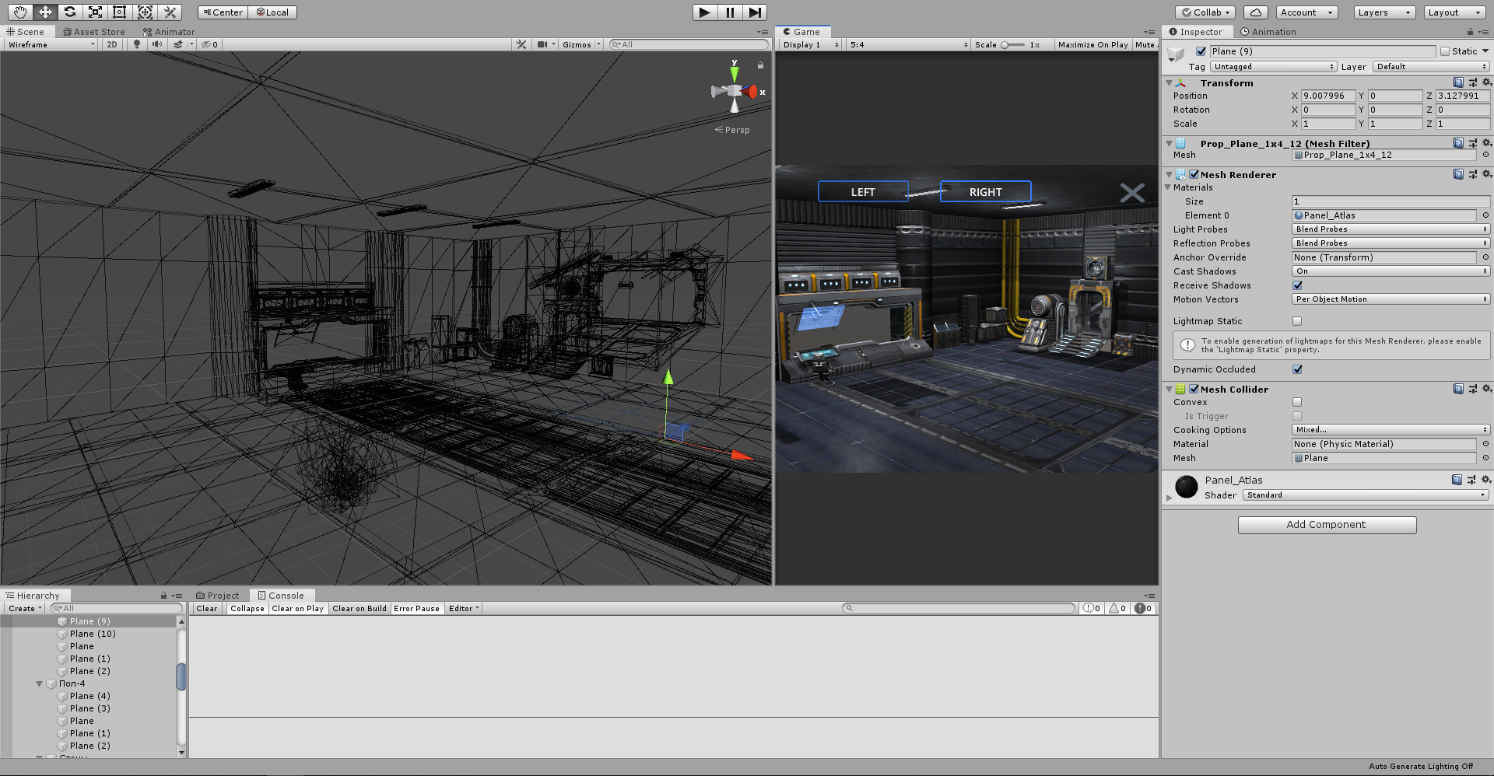Start Play mode
1494x776 pixels.
[x=704, y=12]
